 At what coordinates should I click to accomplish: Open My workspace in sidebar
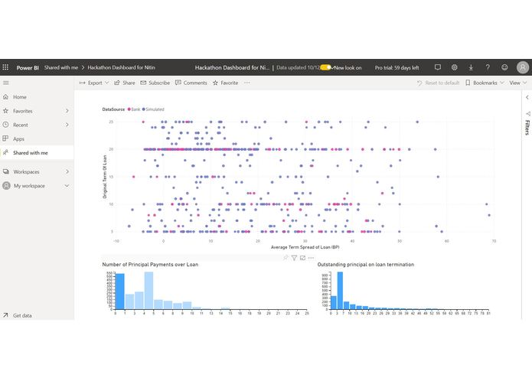(37, 186)
